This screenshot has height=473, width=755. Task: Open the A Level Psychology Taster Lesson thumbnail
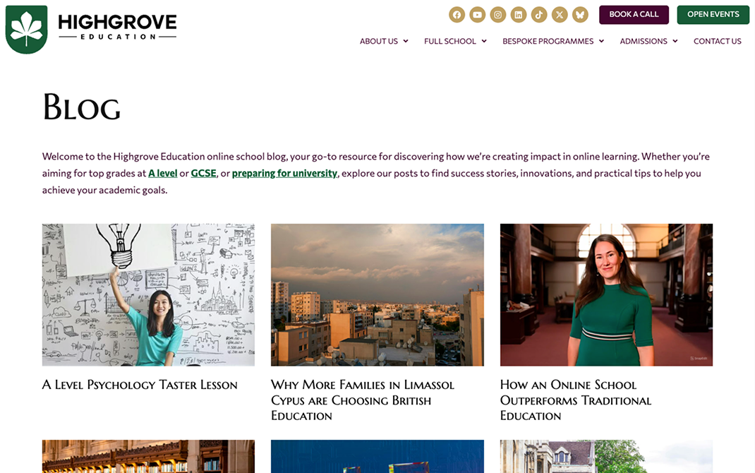148,295
